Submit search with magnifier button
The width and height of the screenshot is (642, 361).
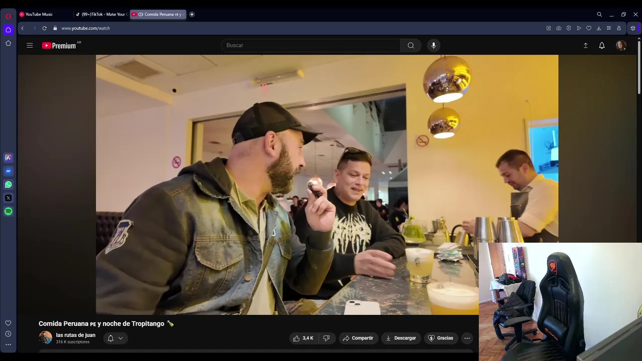[x=411, y=45]
